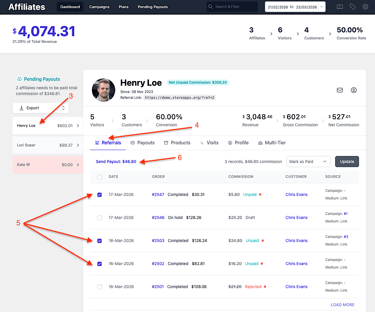375x312 pixels.
Task: Click the tag icon in top bar
Action: pos(353,7)
